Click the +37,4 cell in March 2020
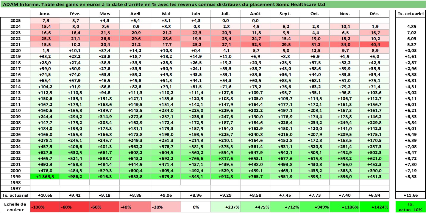The image size is (426, 213). click(x=105, y=50)
